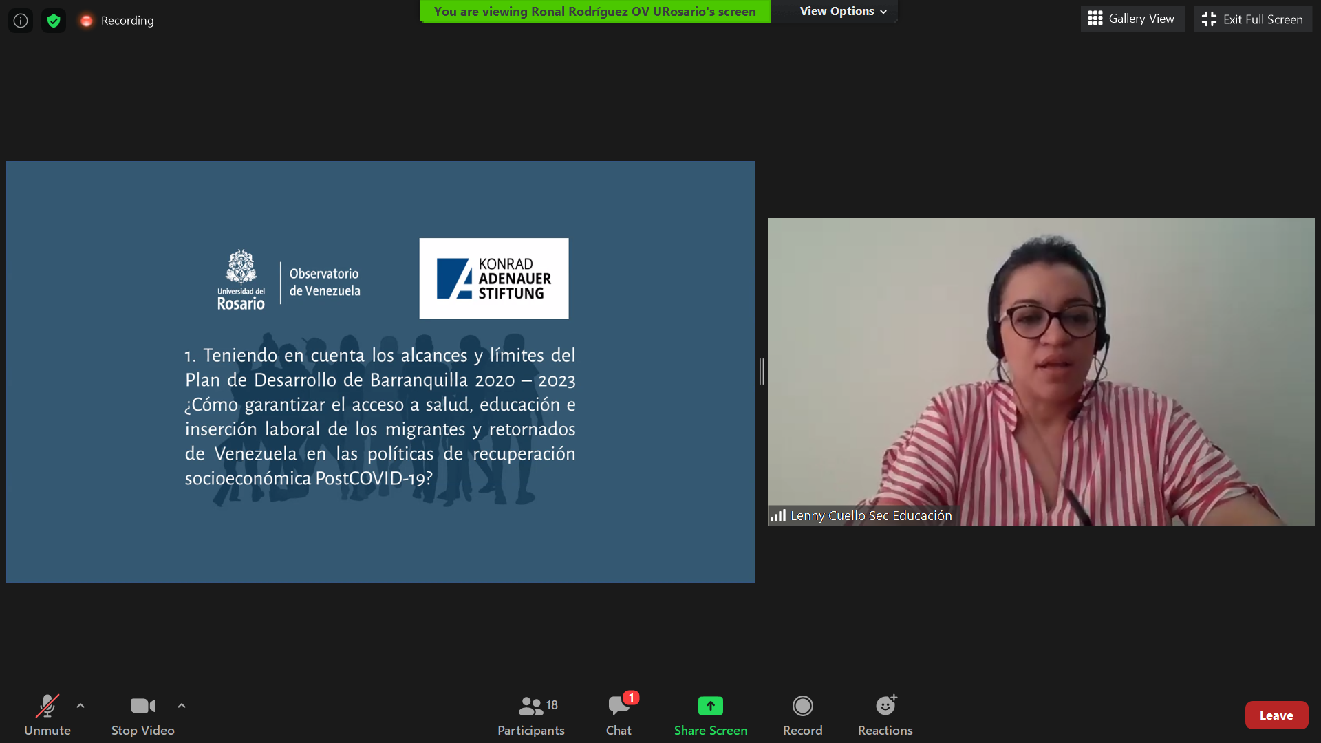The height and width of the screenshot is (743, 1321).
Task: Click the green encryption shield icon
Action: pyautogui.click(x=54, y=21)
